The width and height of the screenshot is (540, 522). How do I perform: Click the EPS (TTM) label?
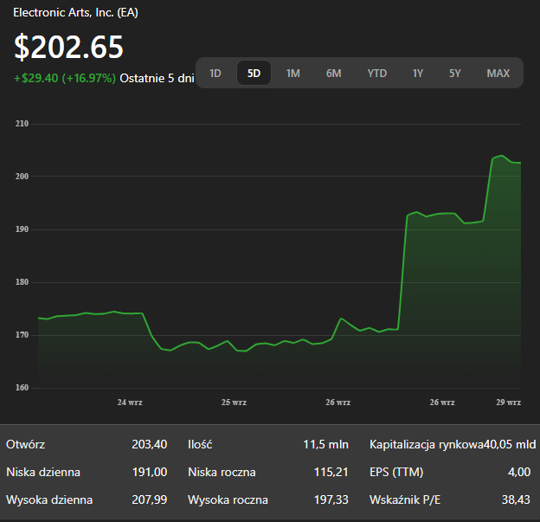tap(396, 472)
